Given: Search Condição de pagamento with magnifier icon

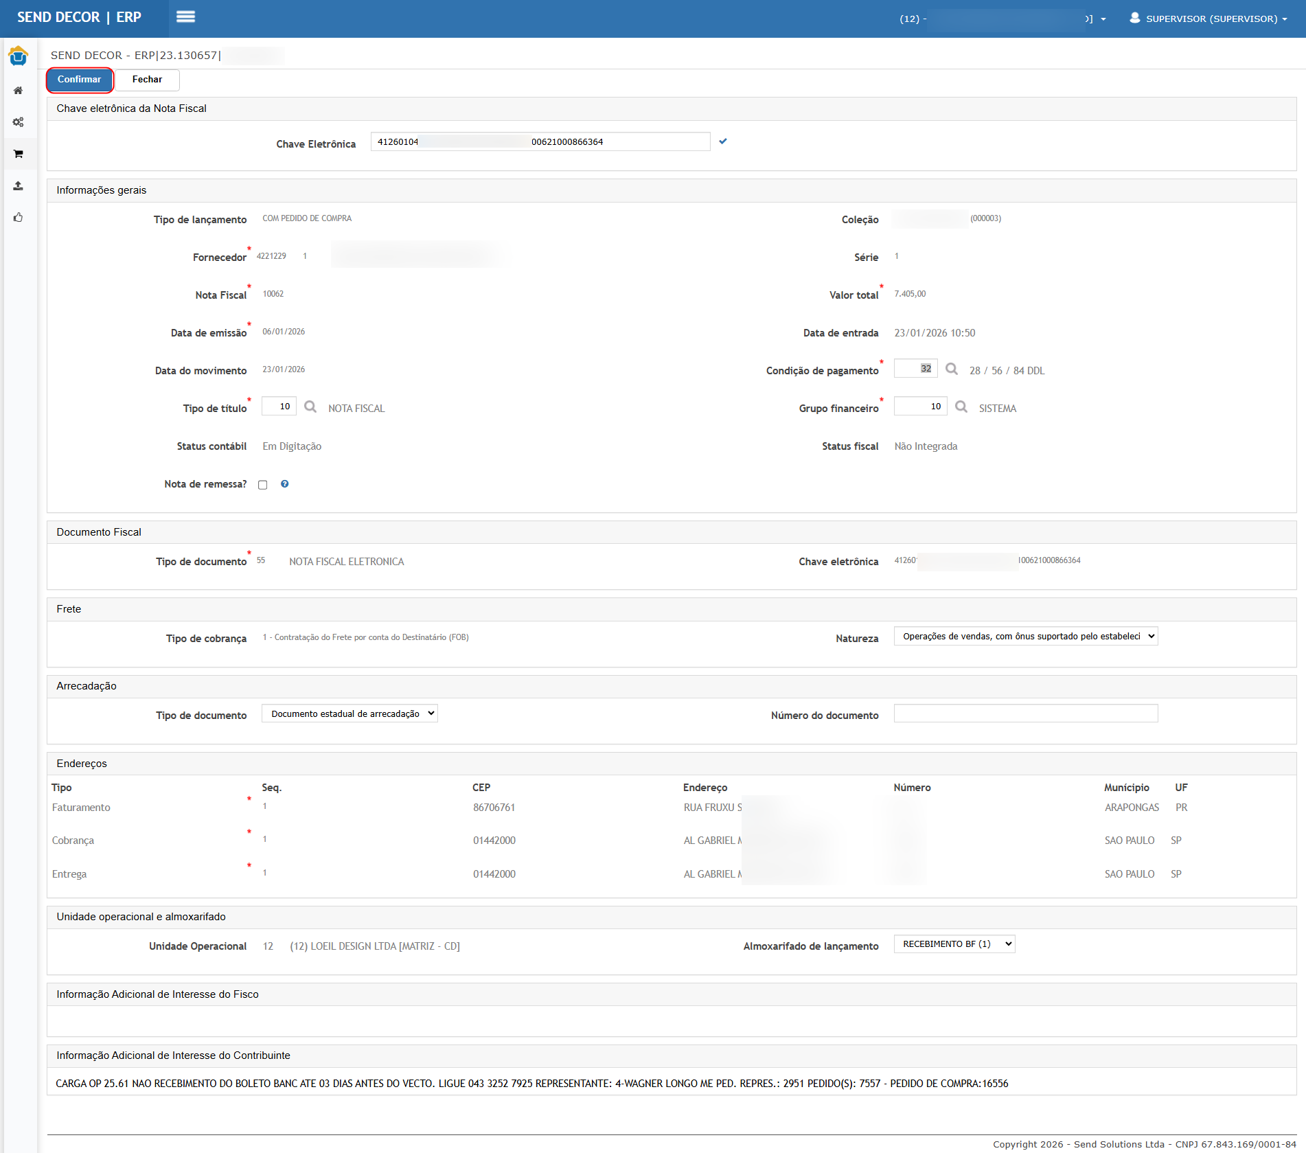Looking at the screenshot, I should click(952, 369).
